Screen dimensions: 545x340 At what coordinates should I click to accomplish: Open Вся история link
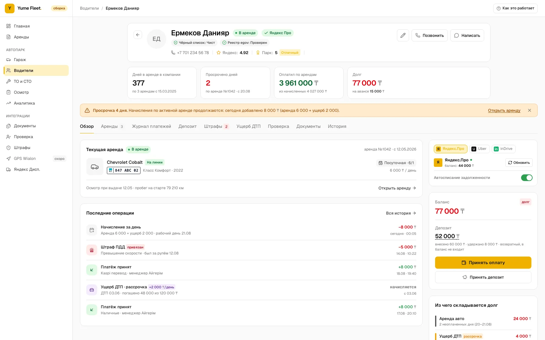(x=401, y=213)
